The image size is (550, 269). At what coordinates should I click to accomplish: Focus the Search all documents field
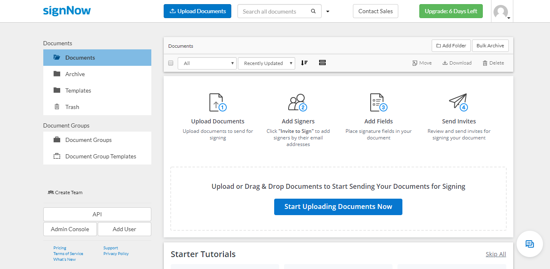point(274,11)
